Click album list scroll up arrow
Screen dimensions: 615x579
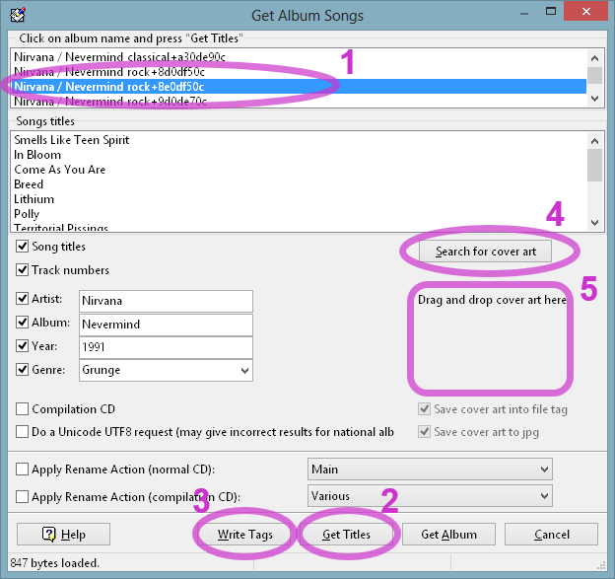pos(594,58)
